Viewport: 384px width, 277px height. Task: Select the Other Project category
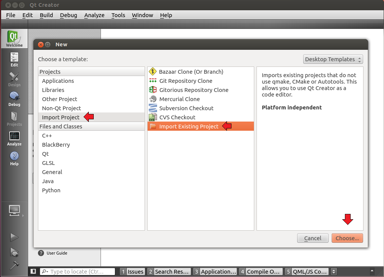point(91,99)
